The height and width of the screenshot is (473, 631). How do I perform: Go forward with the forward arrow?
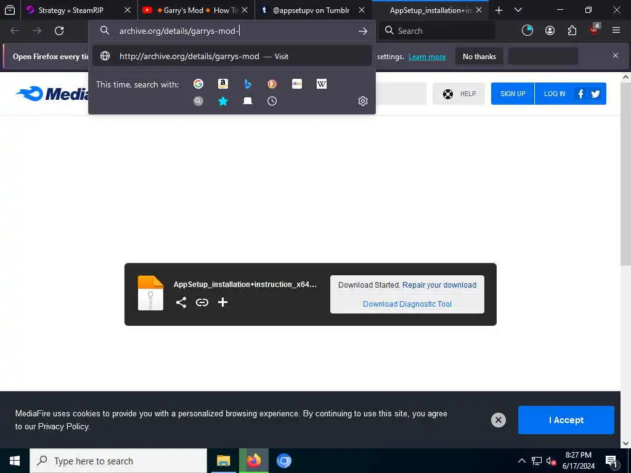37,31
